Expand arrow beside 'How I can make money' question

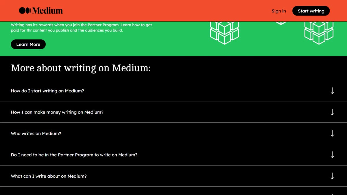(x=332, y=112)
